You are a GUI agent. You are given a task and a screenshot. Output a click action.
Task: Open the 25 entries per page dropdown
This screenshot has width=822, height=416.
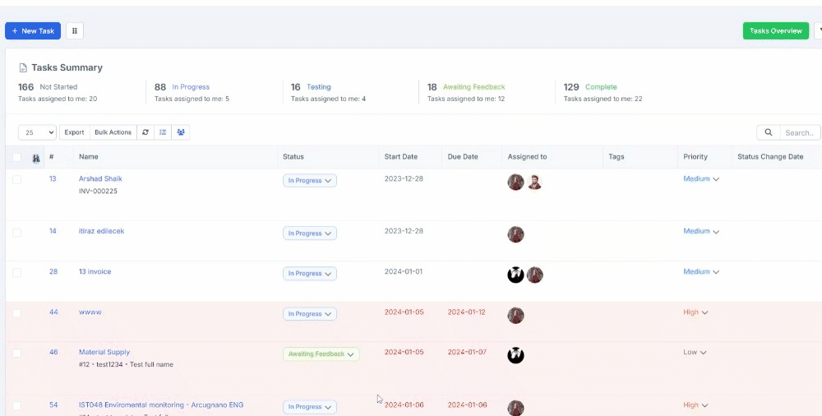coord(37,132)
